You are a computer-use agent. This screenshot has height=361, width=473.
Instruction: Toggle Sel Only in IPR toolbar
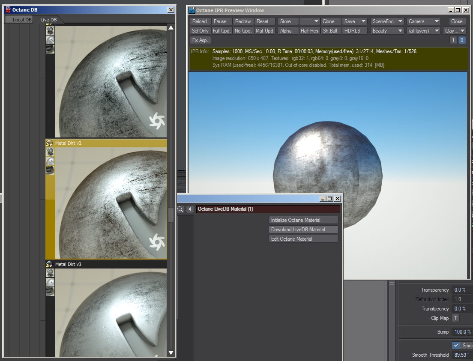(201, 31)
